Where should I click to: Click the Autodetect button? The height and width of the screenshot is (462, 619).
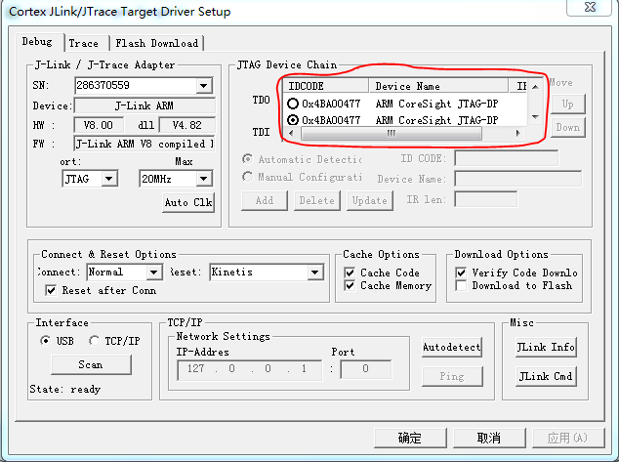tap(452, 347)
